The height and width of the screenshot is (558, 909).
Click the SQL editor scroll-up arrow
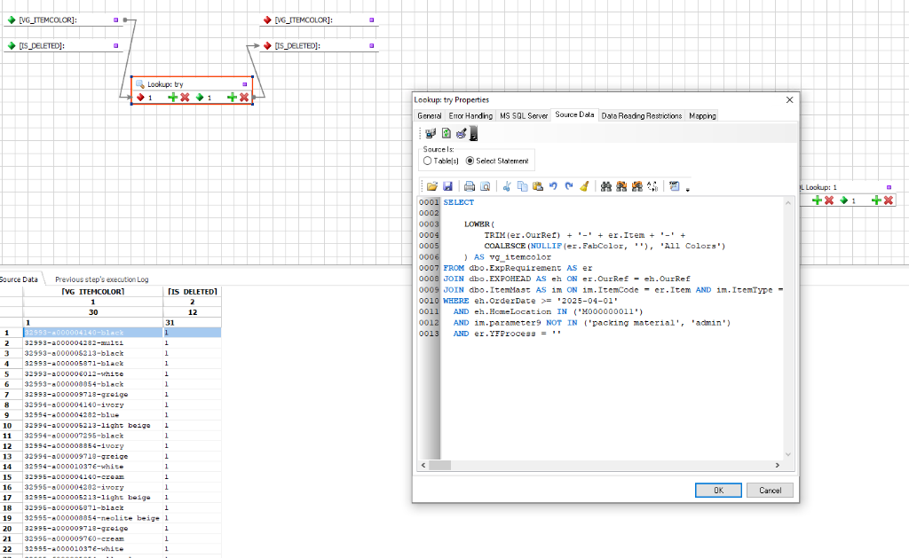coord(788,203)
